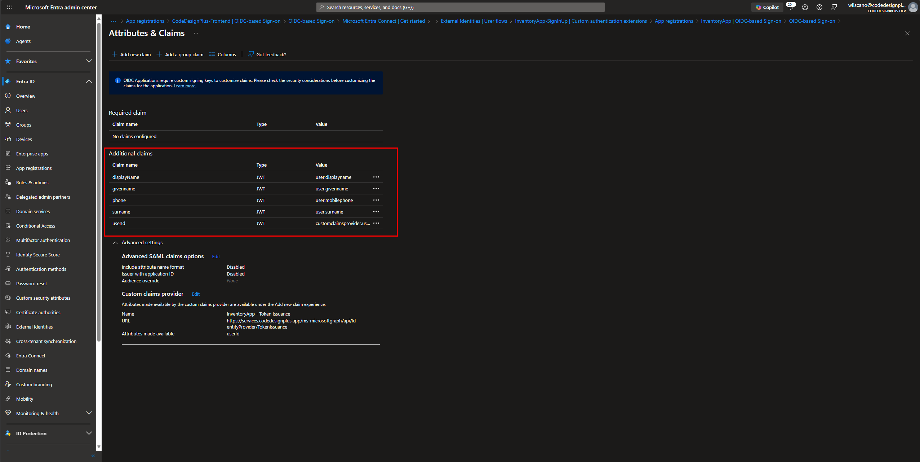
Task: Close the Attributes & Claims blade
Action: point(907,33)
